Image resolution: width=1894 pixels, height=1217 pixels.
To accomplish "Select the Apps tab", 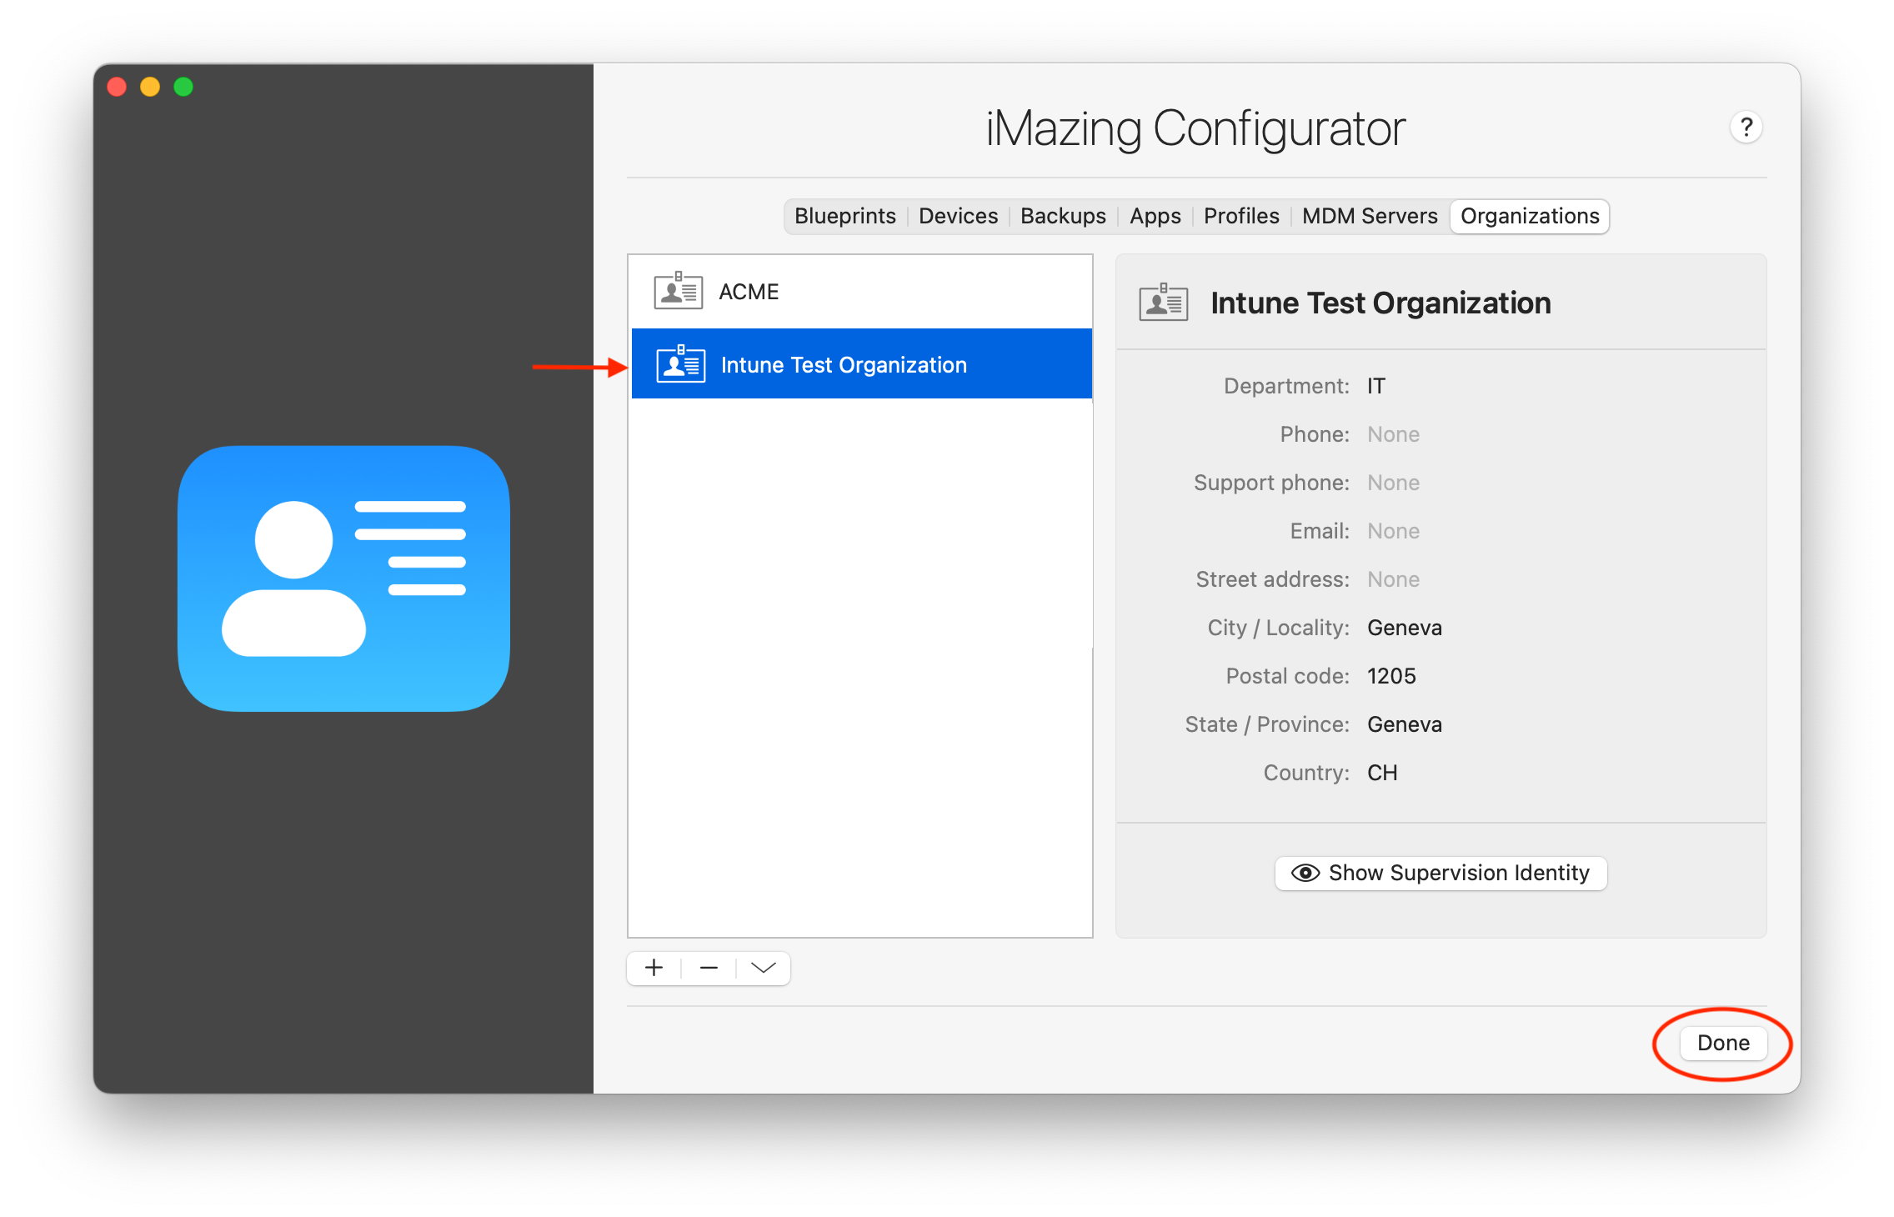I will [1155, 216].
